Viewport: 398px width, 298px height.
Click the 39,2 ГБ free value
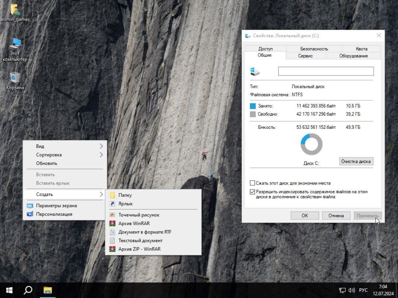[x=353, y=114]
